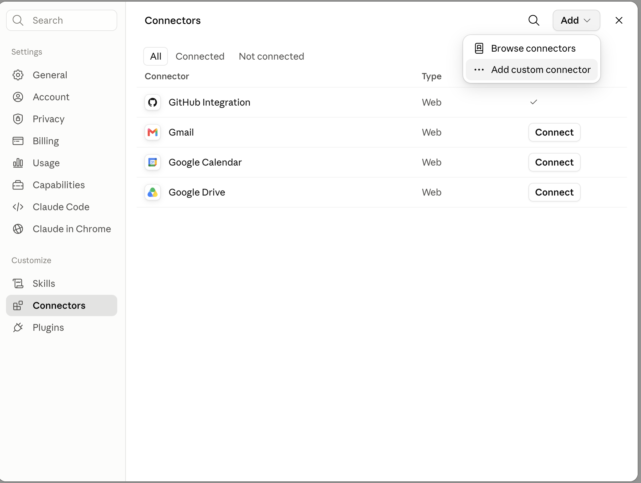Image resolution: width=641 pixels, height=483 pixels.
Task: Choose Browse connectors from the menu
Action: [531, 48]
